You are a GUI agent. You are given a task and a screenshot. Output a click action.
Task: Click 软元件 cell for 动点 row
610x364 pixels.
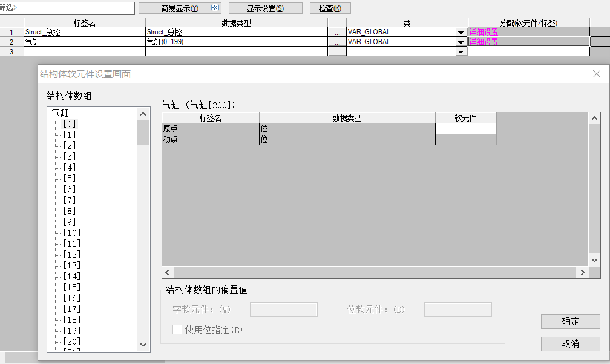(465, 140)
